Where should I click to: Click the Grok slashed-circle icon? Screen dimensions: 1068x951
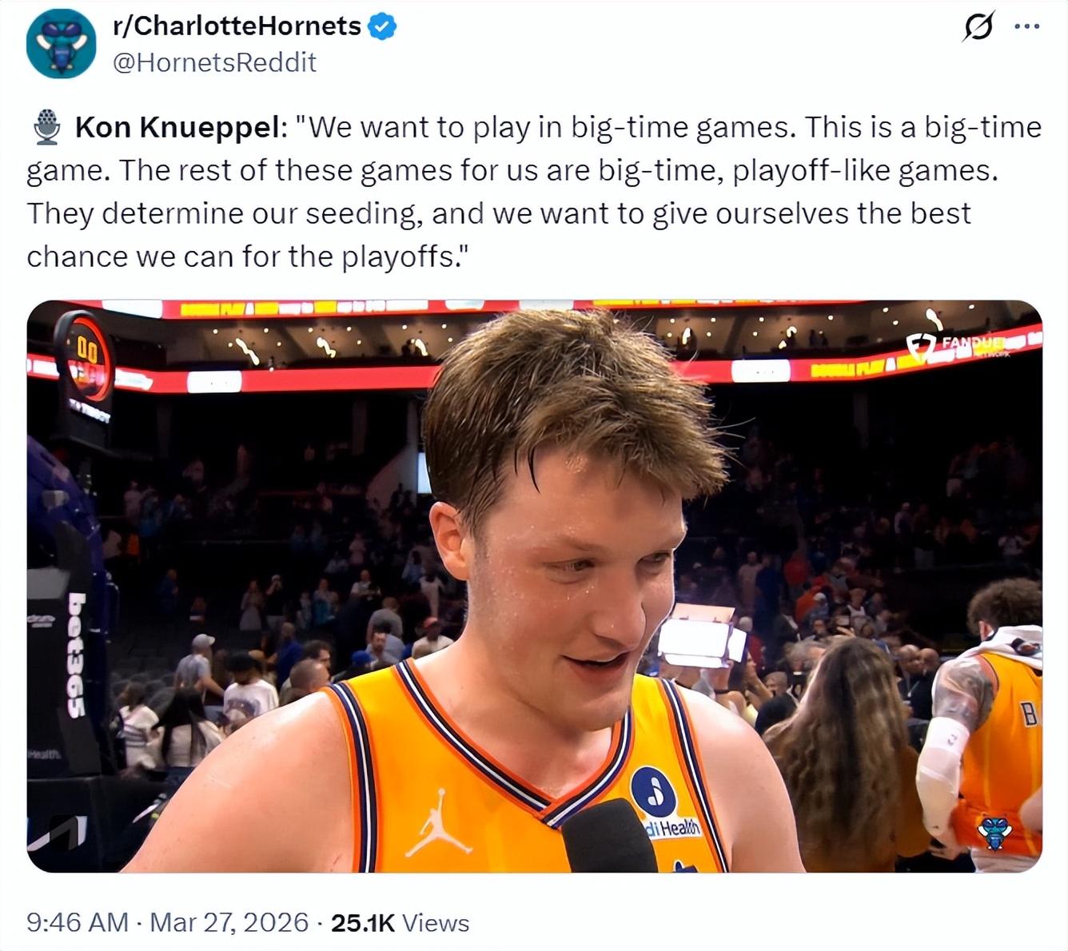[978, 27]
